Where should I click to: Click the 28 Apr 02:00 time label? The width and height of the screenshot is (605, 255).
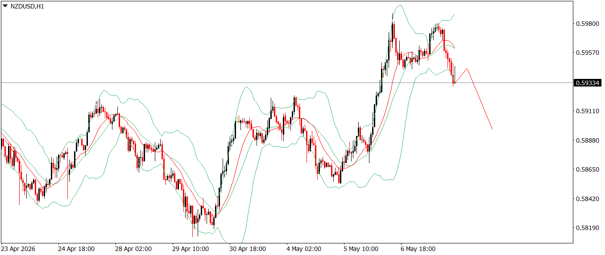[133, 249]
